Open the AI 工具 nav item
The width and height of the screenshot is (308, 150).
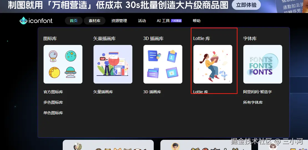pos(163,21)
